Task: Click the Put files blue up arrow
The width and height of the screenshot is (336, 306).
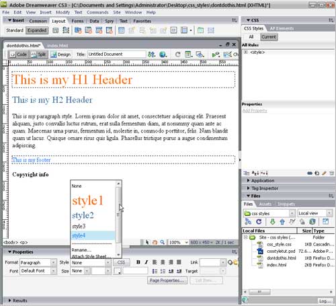Action: click(282, 222)
